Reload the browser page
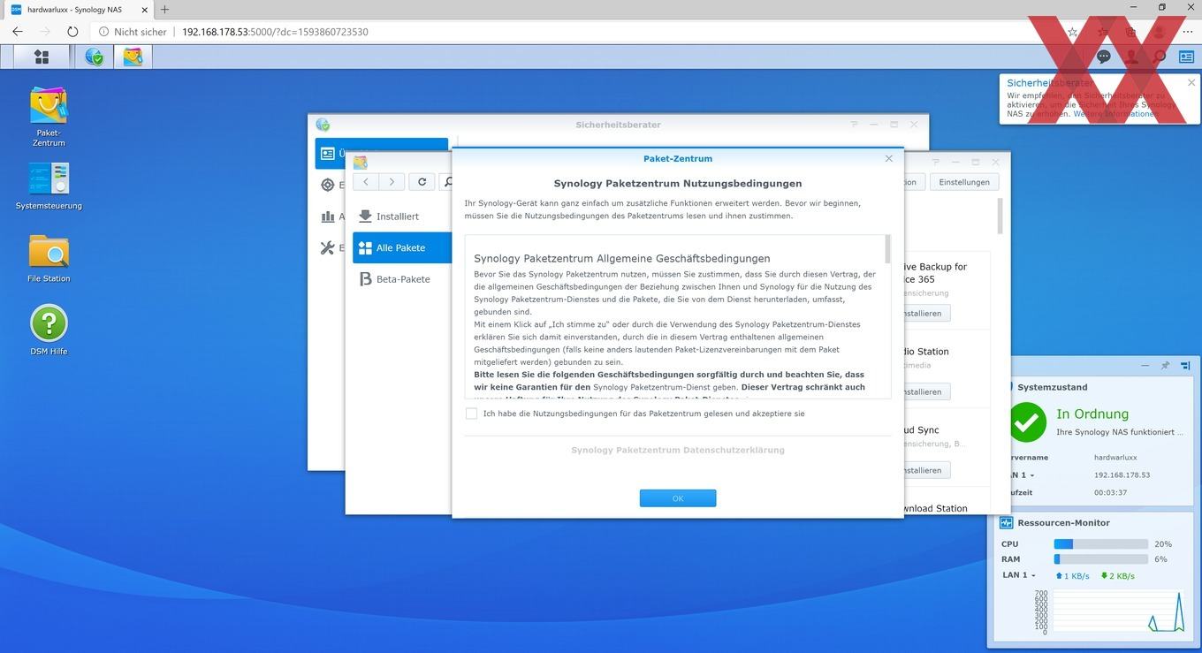This screenshot has width=1202, height=653. pyautogui.click(x=73, y=32)
